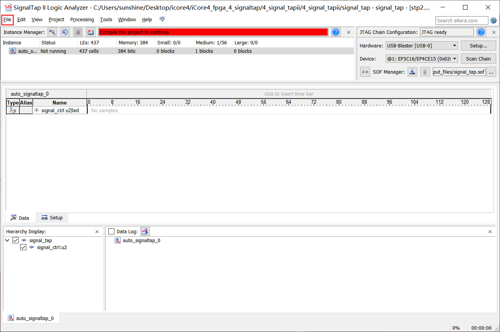Click the Setup... hardware button
The height and width of the screenshot is (332, 500).
click(x=478, y=46)
